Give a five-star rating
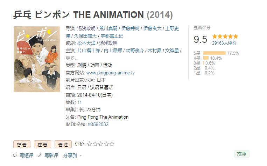 tap(112, 144)
